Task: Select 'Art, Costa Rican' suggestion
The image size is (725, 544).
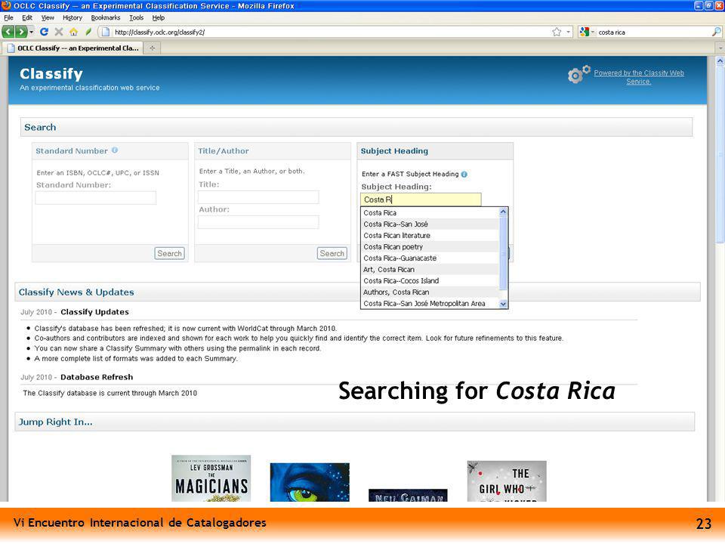Action: (x=430, y=269)
